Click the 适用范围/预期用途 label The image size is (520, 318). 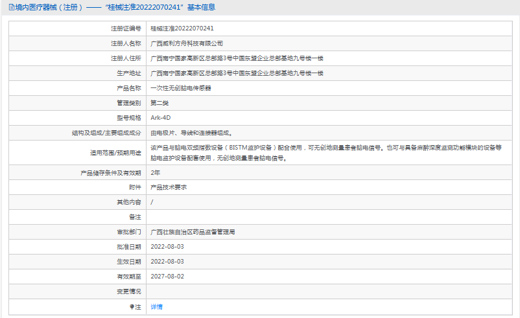[116, 153]
